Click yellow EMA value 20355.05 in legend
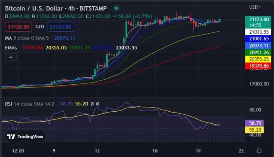 pyautogui.click(x=56, y=47)
